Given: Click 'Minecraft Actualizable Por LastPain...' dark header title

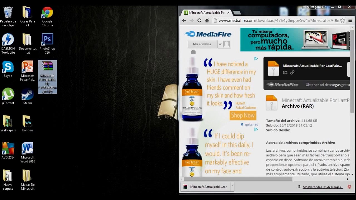Looking at the screenshot, I should [312, 66].
